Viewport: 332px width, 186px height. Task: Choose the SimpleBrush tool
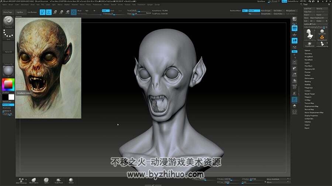click(x=322, y=38)
